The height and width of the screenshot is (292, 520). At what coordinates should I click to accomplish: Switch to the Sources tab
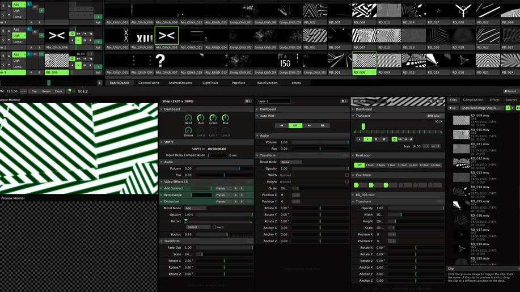pos(511,100)
